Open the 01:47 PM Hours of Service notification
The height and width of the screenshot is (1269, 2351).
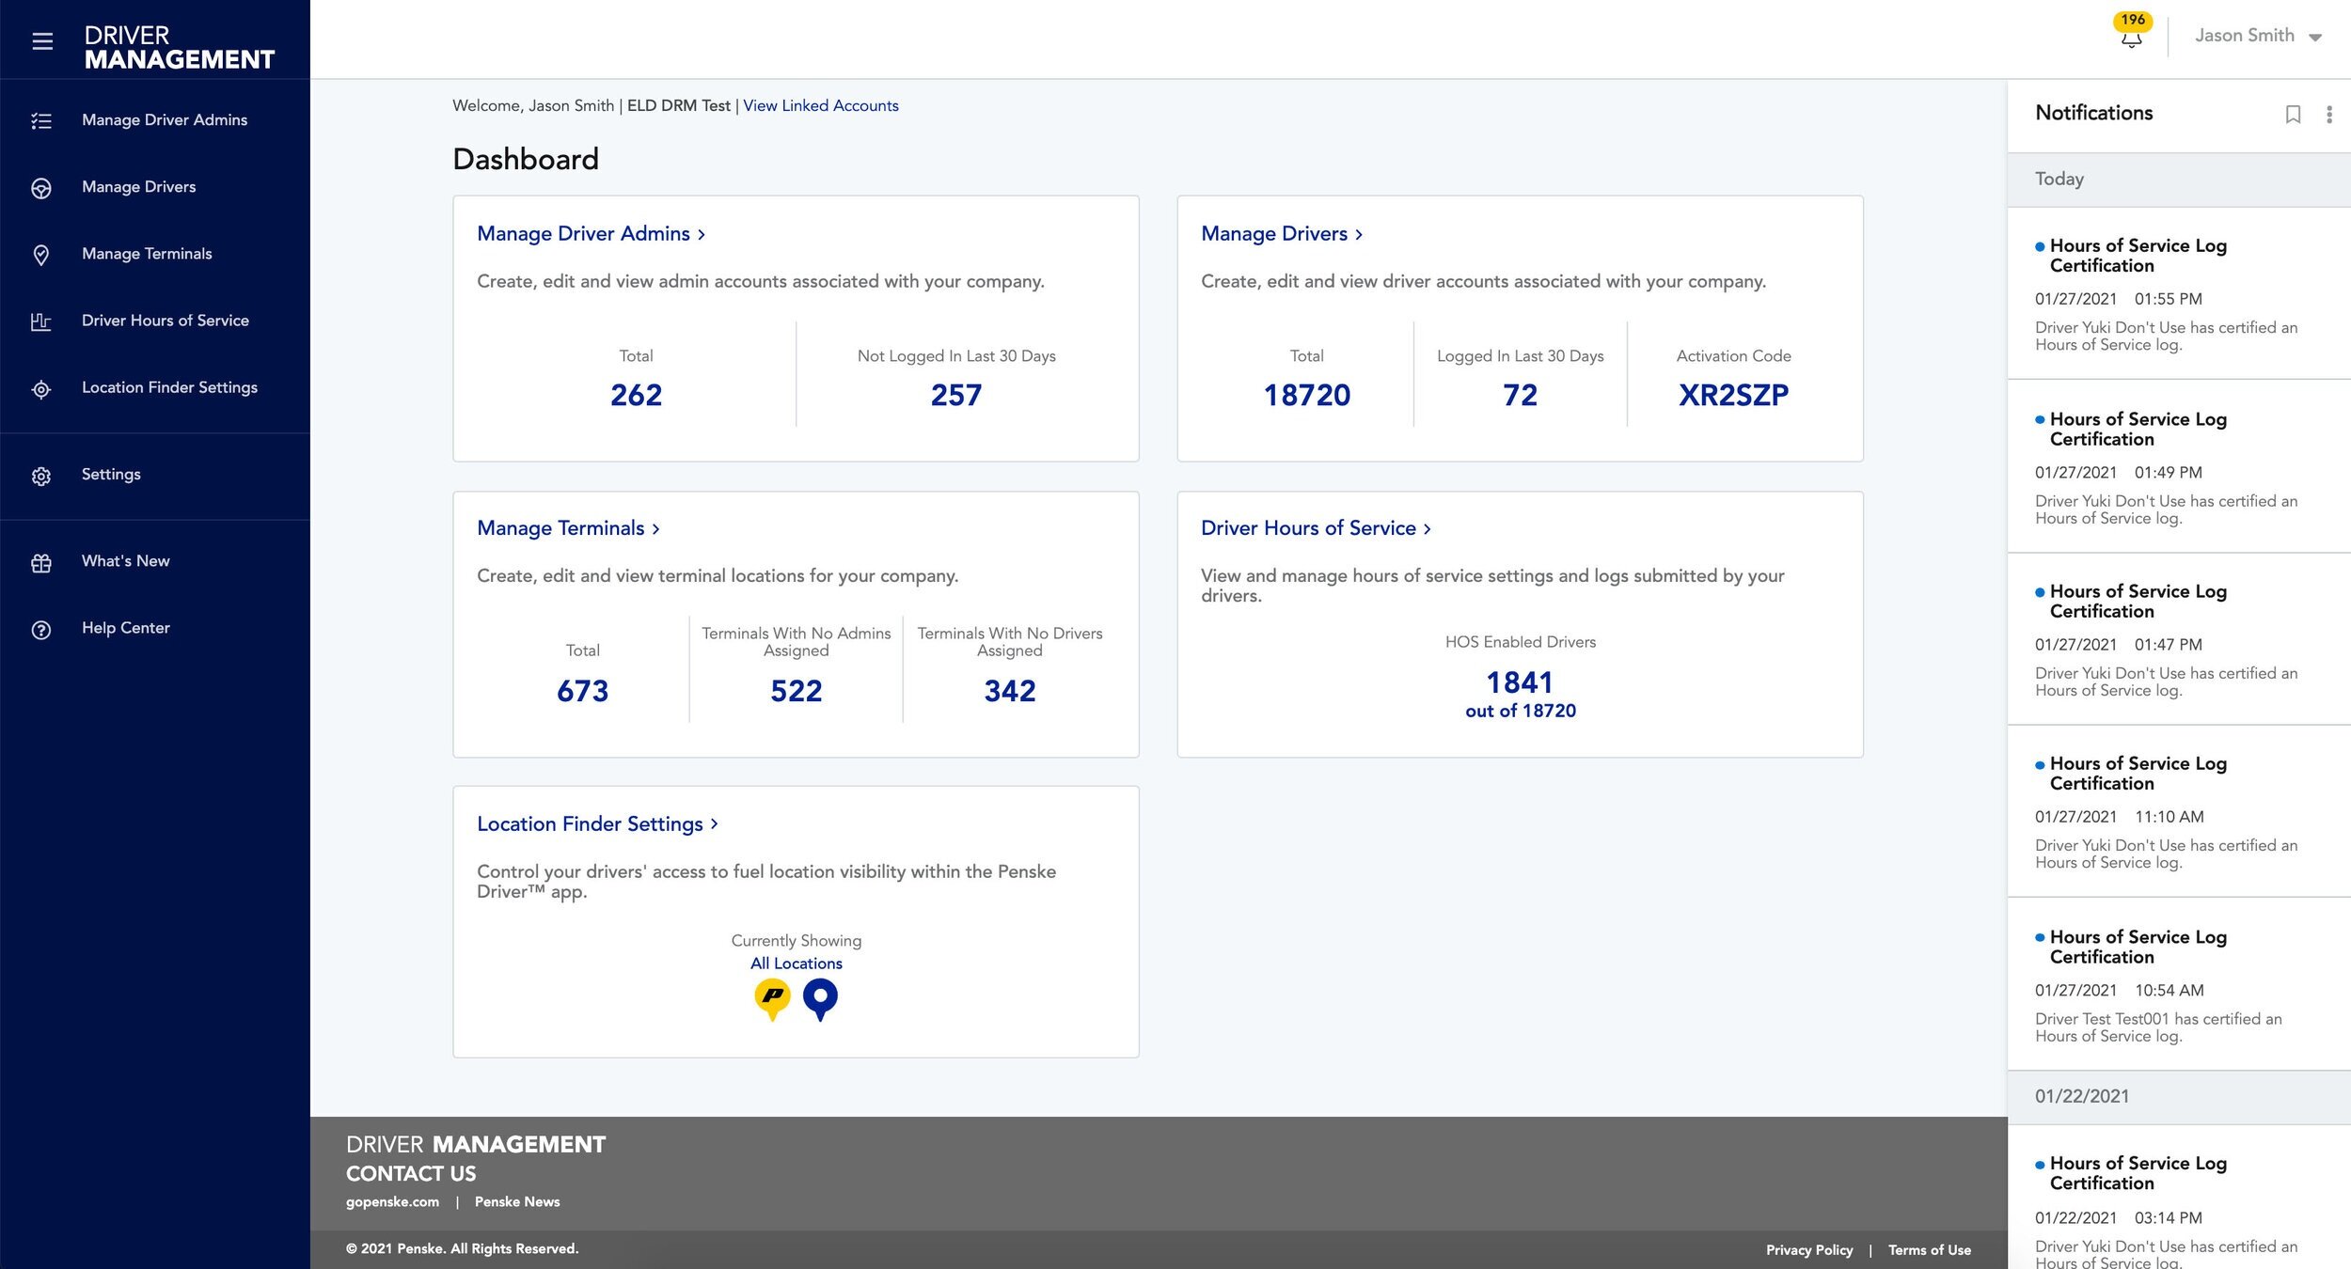click(2179, 639)
